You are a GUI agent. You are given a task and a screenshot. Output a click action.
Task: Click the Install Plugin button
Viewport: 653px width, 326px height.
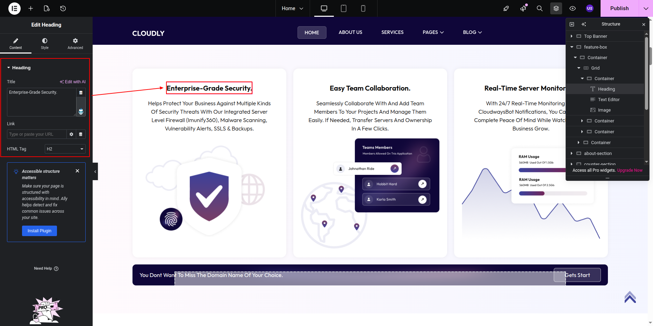pos(40,231)
